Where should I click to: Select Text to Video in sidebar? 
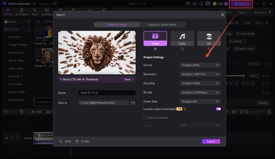(16, 60)
